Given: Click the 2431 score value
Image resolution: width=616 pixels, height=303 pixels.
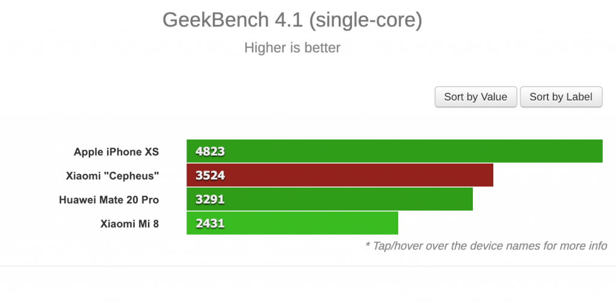Looking at the screenshot, I should [x=210, y=224].
